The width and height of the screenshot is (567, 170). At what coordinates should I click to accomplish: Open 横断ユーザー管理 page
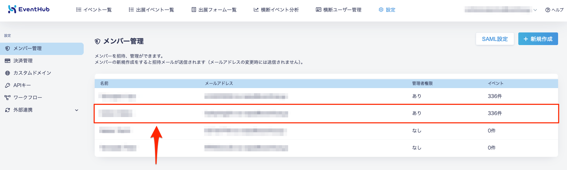pyautogui.click(x=339, y=10)
